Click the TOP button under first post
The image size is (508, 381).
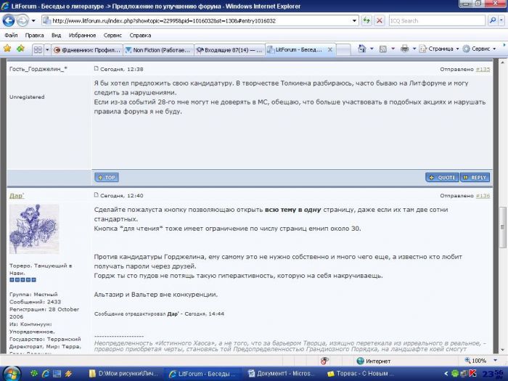coord(106,177)
